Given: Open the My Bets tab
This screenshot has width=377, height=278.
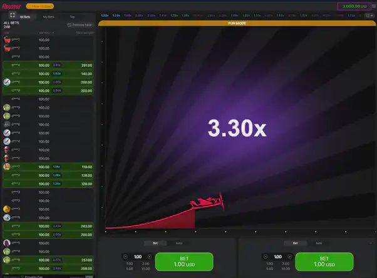Looking at the screenshot, I should [48, 17].
